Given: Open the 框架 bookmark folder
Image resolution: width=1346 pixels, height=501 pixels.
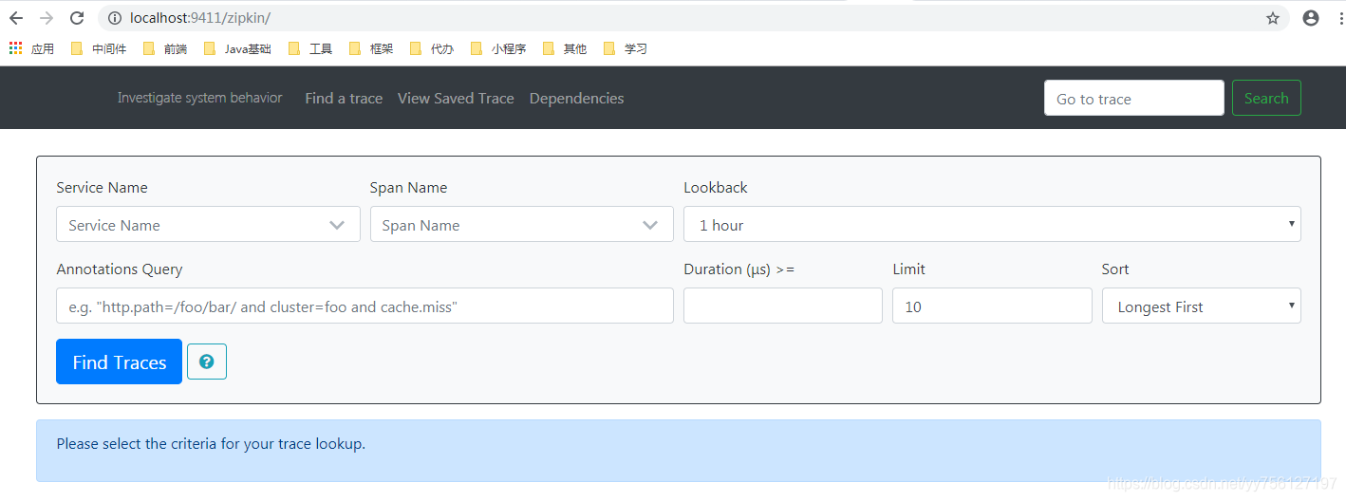Looking at the screenshot, I should click(x=371, y=48).
